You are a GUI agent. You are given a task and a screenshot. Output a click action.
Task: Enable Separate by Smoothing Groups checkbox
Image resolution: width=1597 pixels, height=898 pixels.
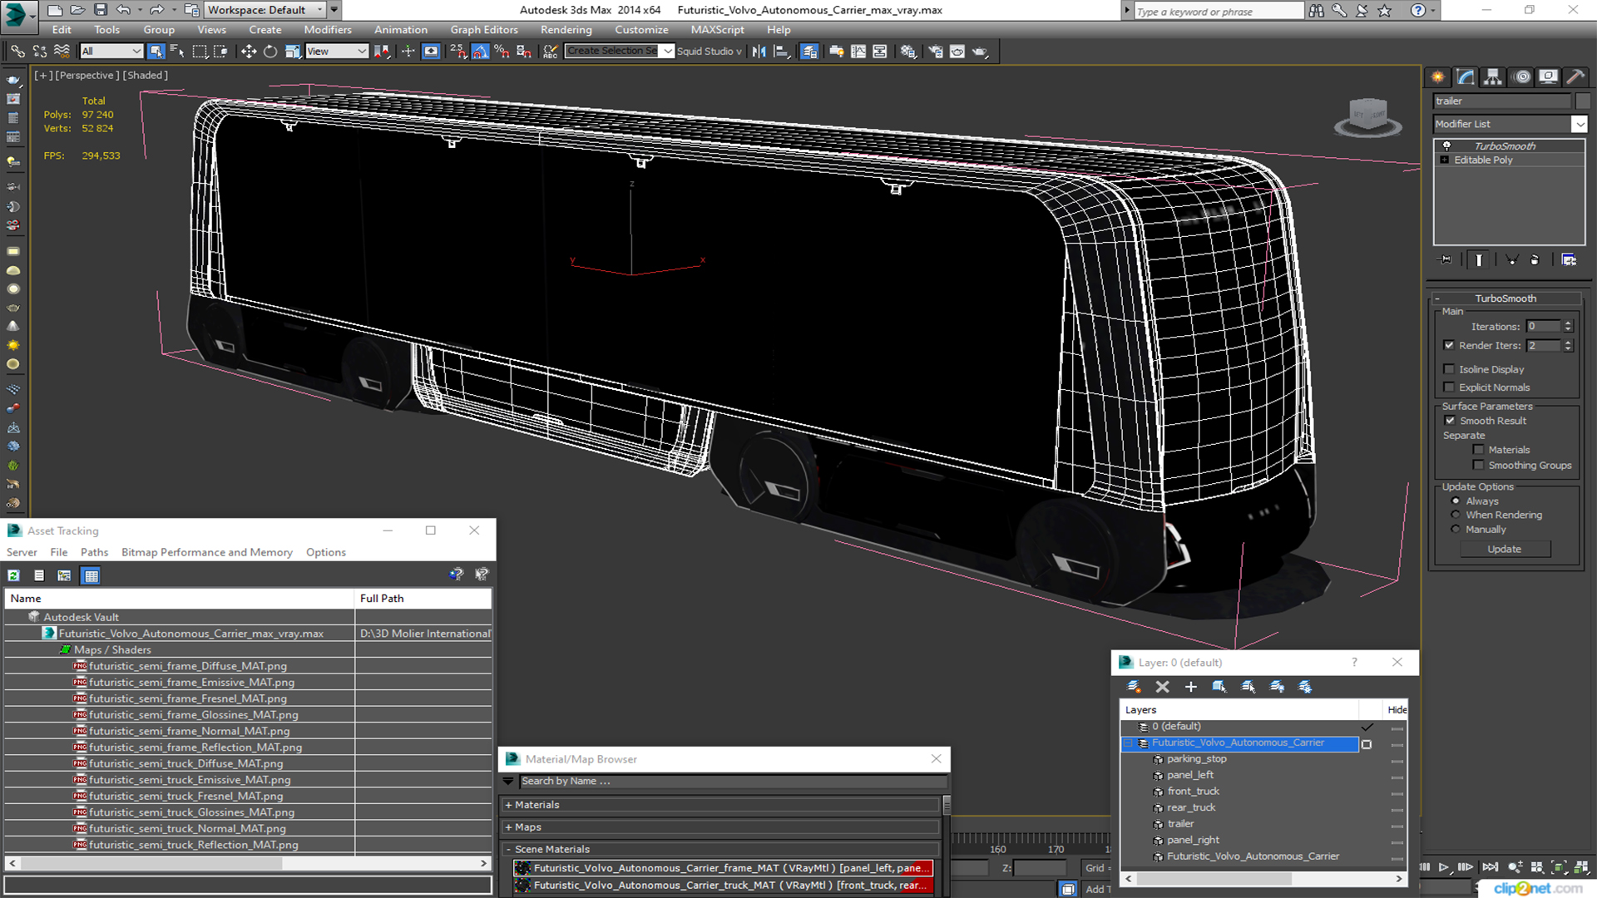pyautogui.click(x=1478, y=466)
